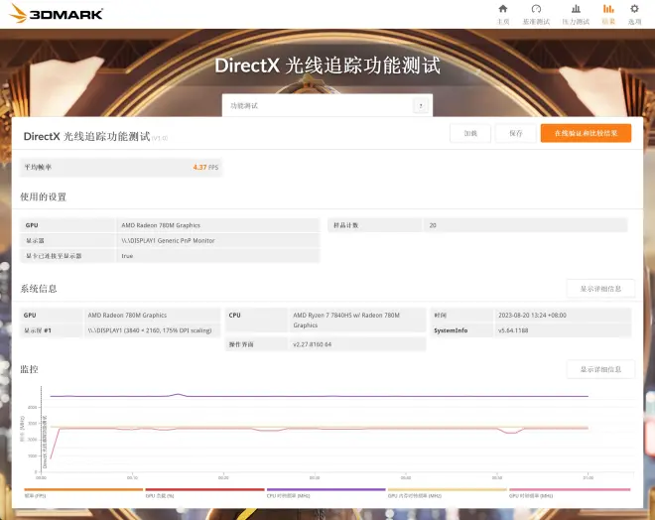Toggle the GPU 负载 (%) legend series

[x=204, y=493]
